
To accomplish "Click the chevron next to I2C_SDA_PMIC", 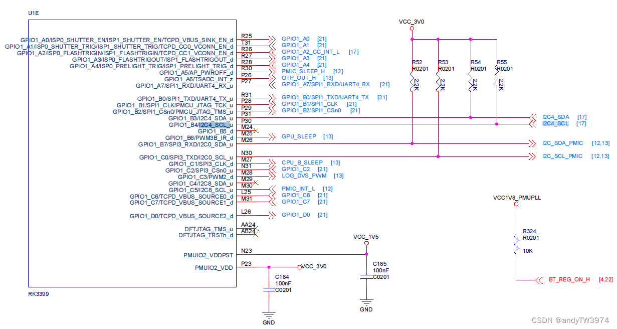I will (532, 143).
